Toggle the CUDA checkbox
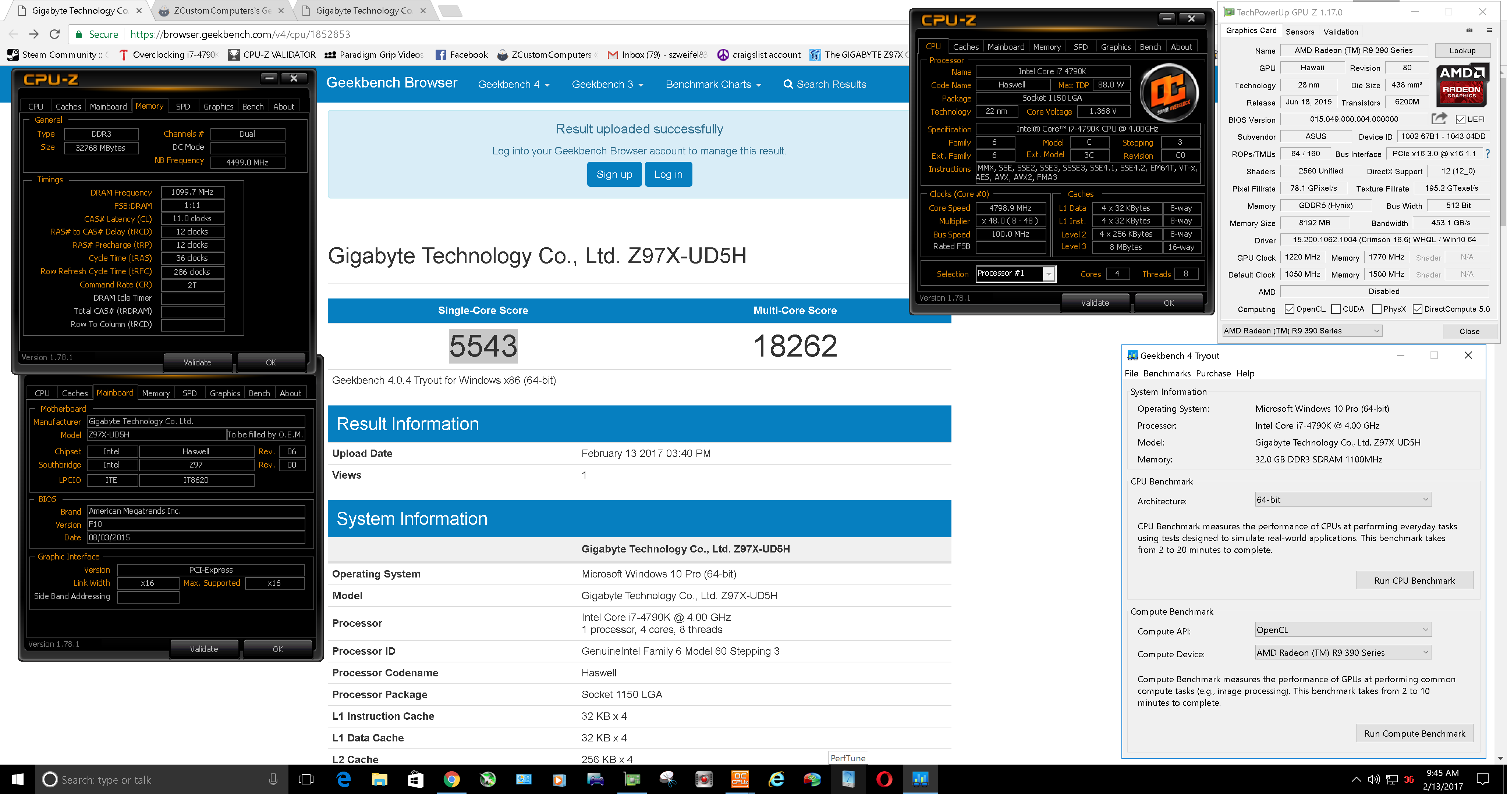 point(1336,309)
